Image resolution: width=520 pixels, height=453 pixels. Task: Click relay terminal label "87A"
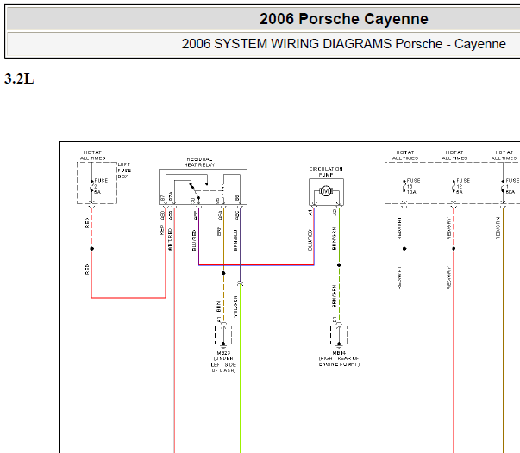click(171, 196)
